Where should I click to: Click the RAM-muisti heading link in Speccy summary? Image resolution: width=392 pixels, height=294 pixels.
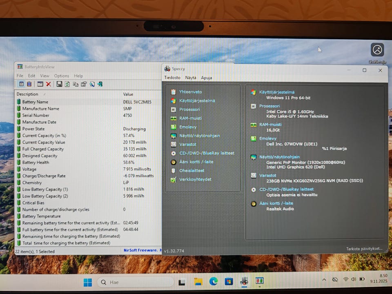pos(270,125)
